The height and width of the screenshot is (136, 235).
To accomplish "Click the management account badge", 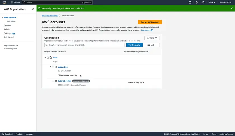I will point(81,81).
